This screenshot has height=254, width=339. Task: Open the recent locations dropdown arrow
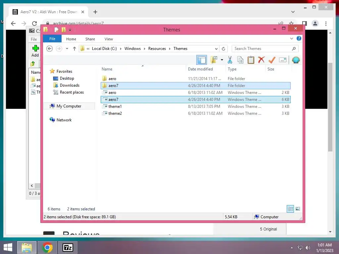click(67, 49)
